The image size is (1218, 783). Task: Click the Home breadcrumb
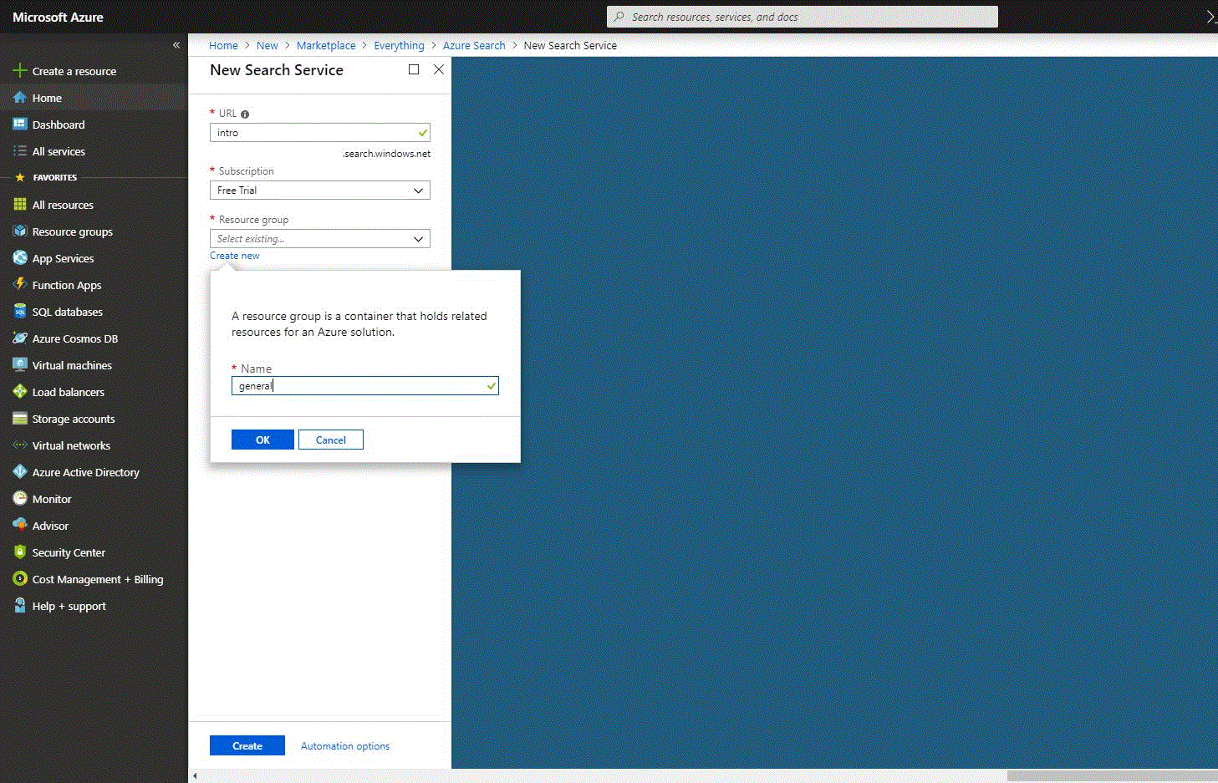(223, 45)
